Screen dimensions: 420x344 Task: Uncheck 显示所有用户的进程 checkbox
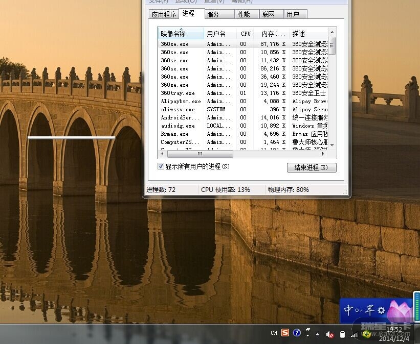point(161,166)
